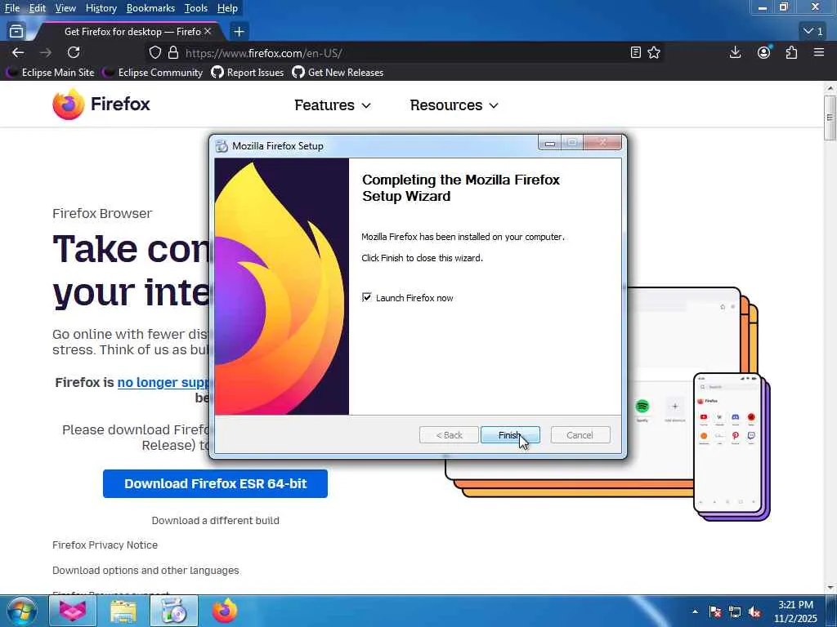Open the Tools menu

196,8
